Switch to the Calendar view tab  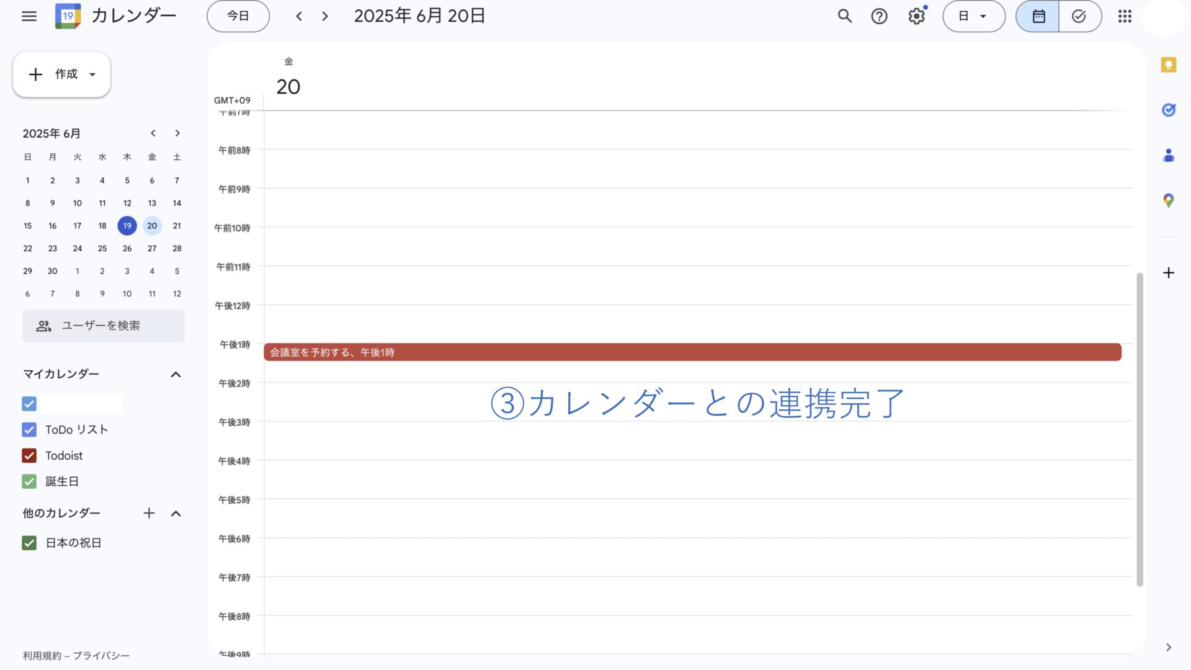[1038, 16]
